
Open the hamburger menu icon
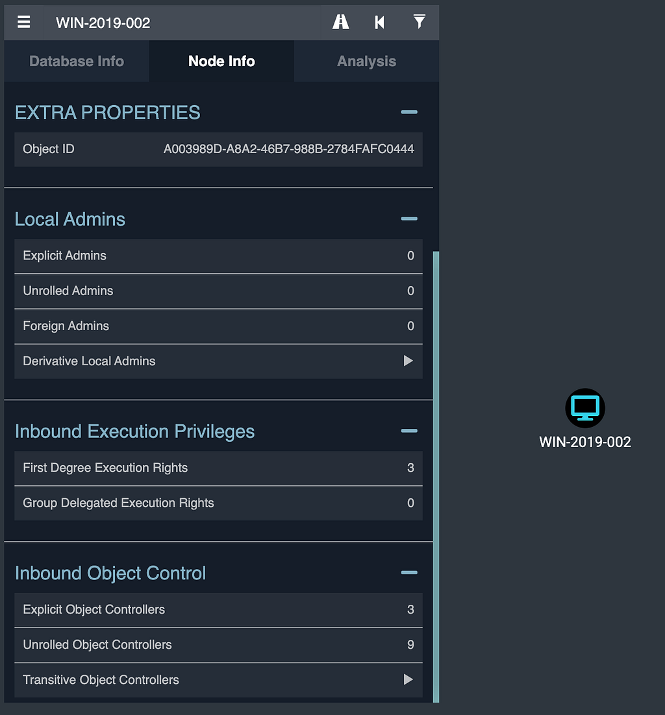24,22
